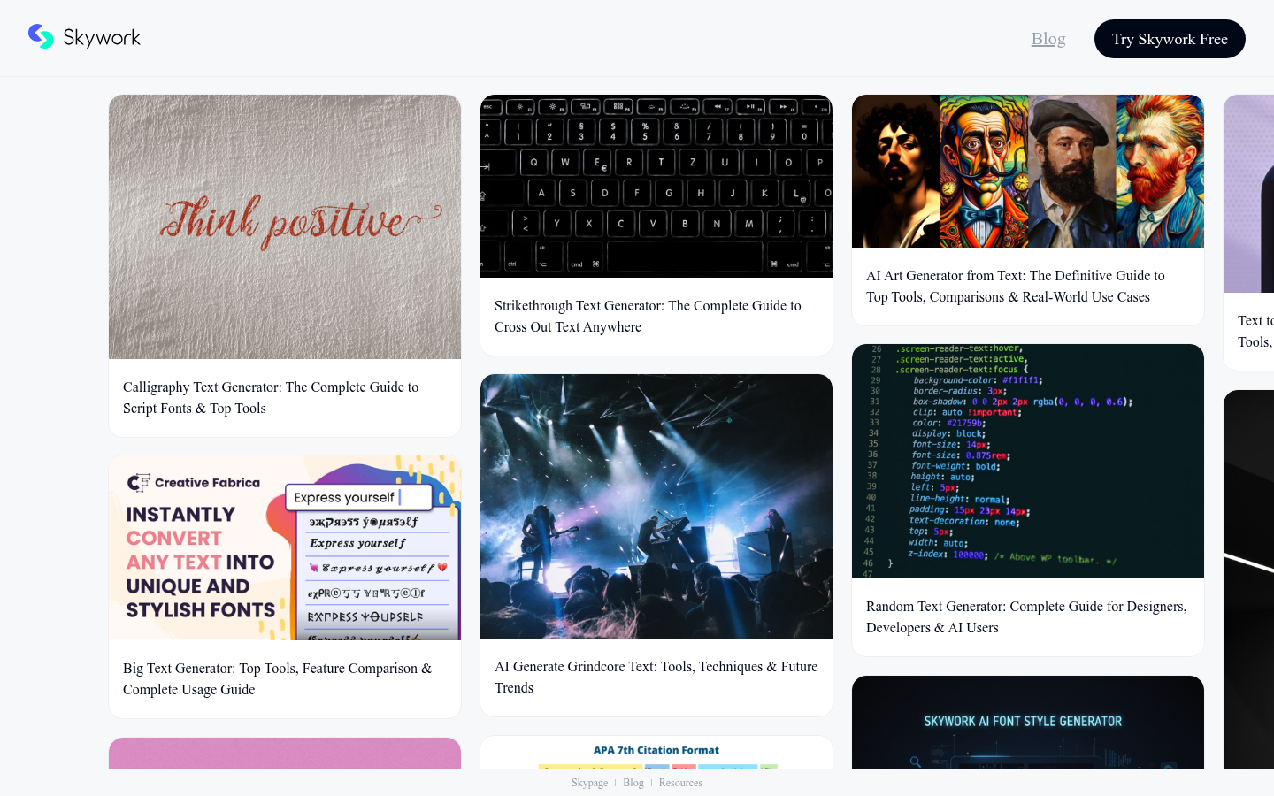Screen dimensions: 1274x796
Task: Click the Skypage footer link
Action: pos(589,783)
